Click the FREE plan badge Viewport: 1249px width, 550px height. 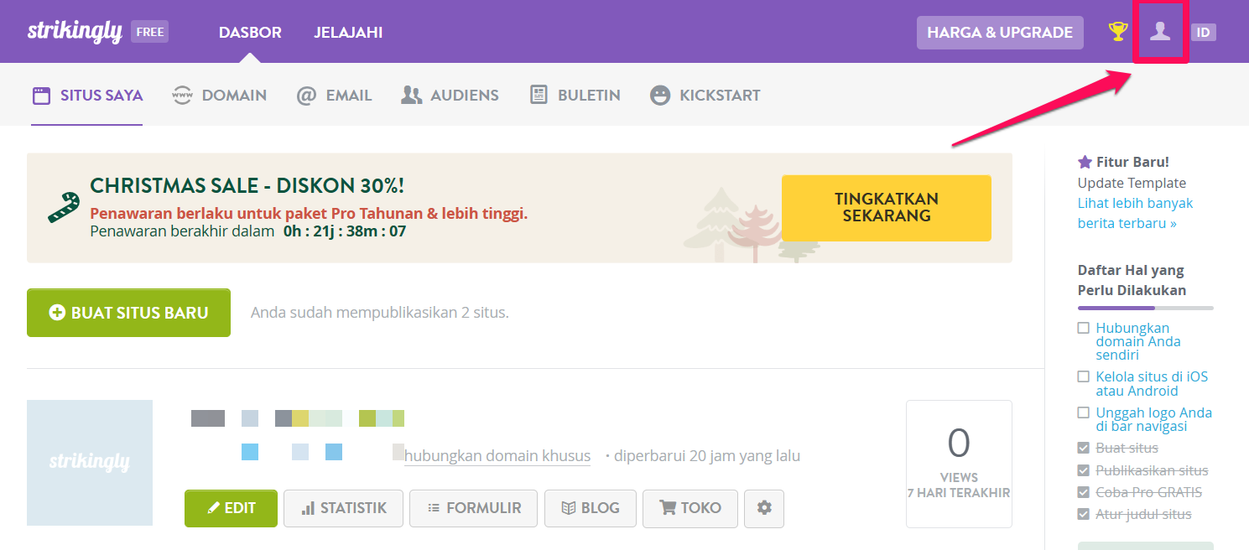click(x=150, y=32)
